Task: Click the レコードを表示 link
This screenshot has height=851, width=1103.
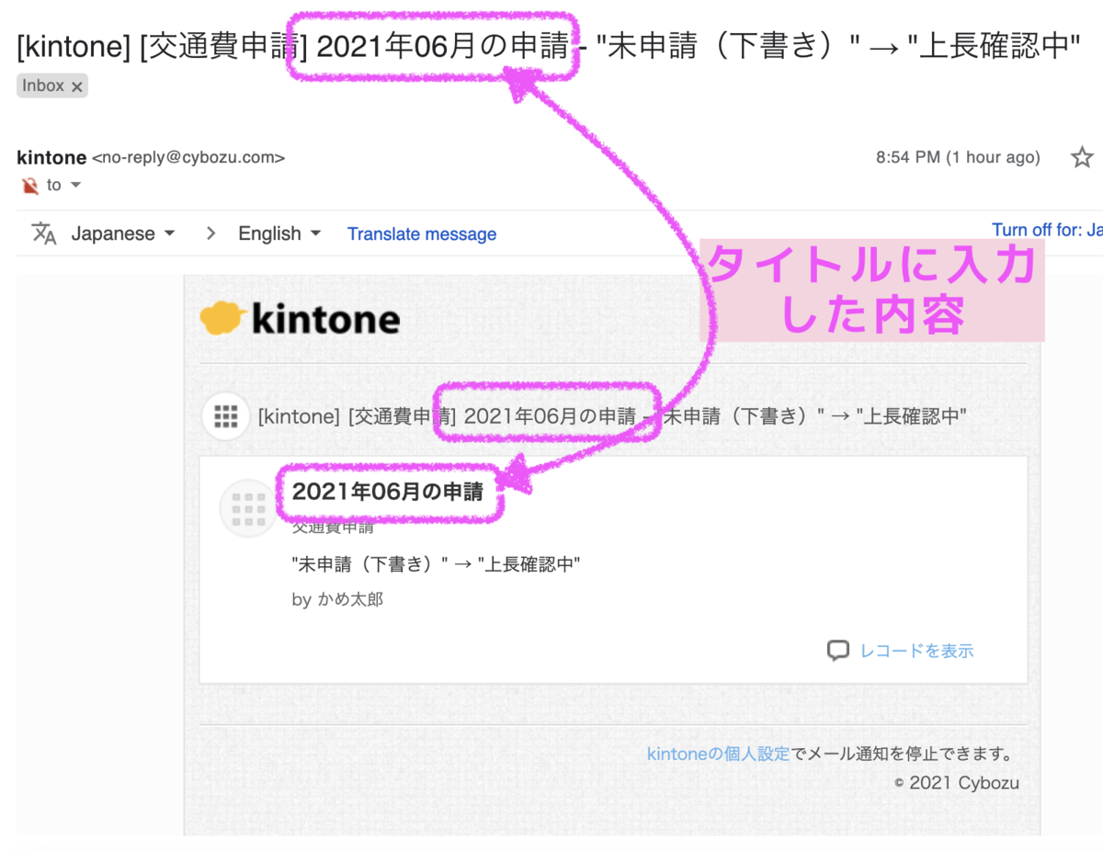Action: pyautogui.click(x=916, y=651)
